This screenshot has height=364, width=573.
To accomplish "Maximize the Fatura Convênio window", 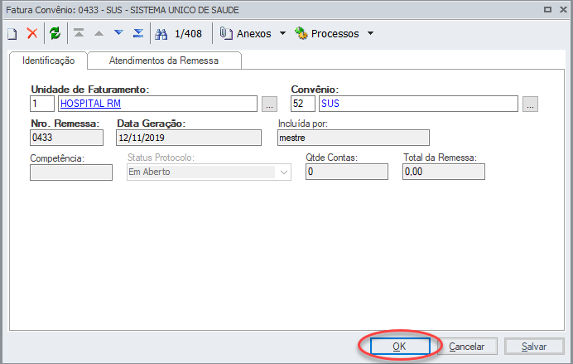I will pos(547,9).
